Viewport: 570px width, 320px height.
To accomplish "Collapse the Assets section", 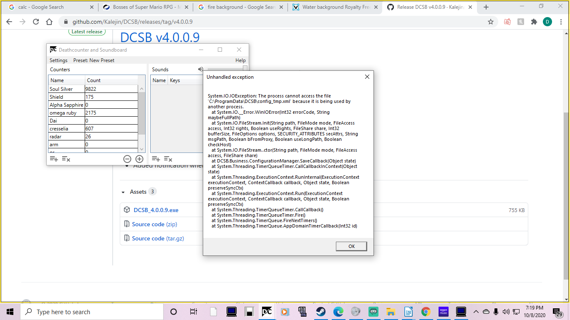I will 123,192.
